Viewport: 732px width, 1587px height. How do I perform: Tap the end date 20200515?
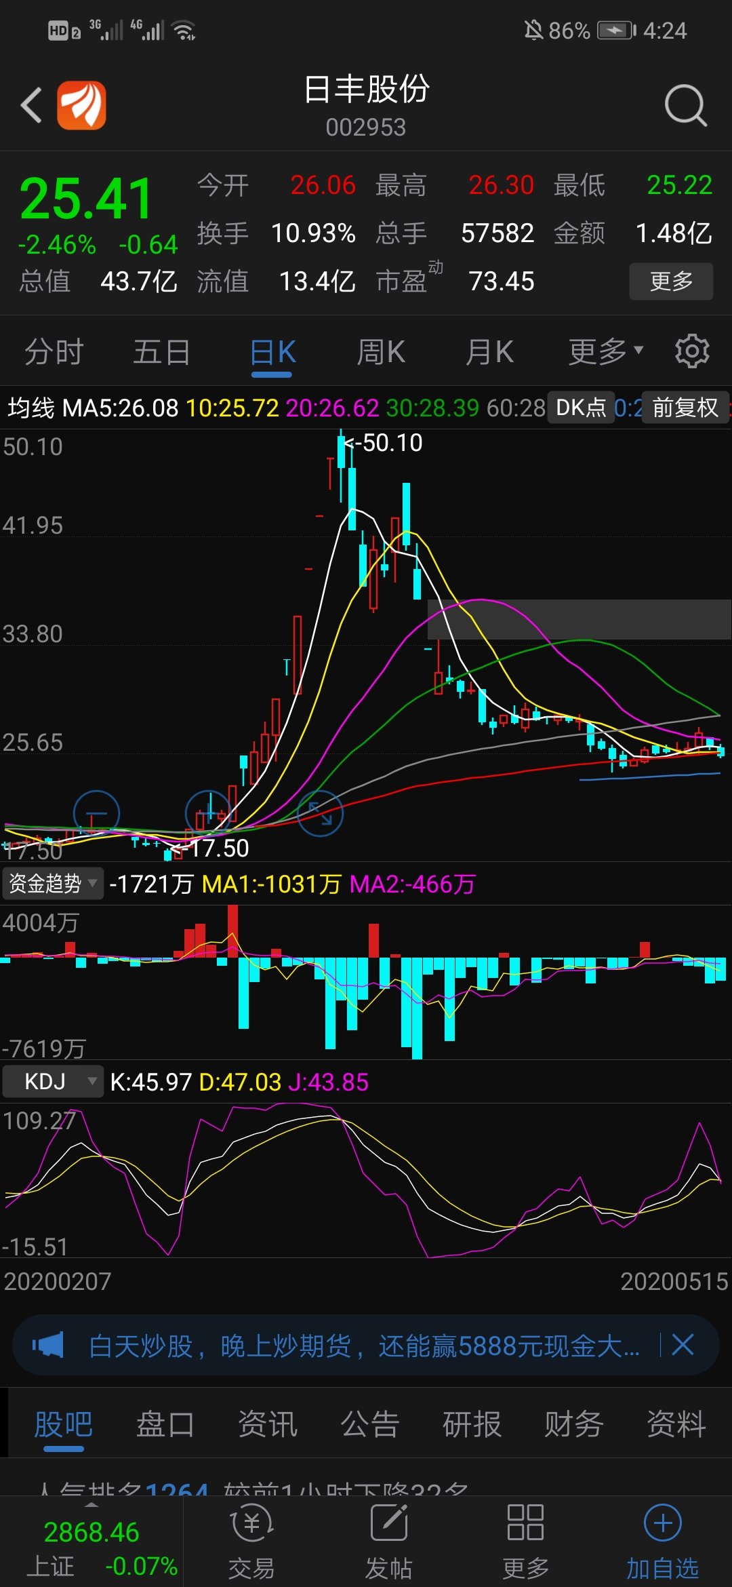[674, 1281]
